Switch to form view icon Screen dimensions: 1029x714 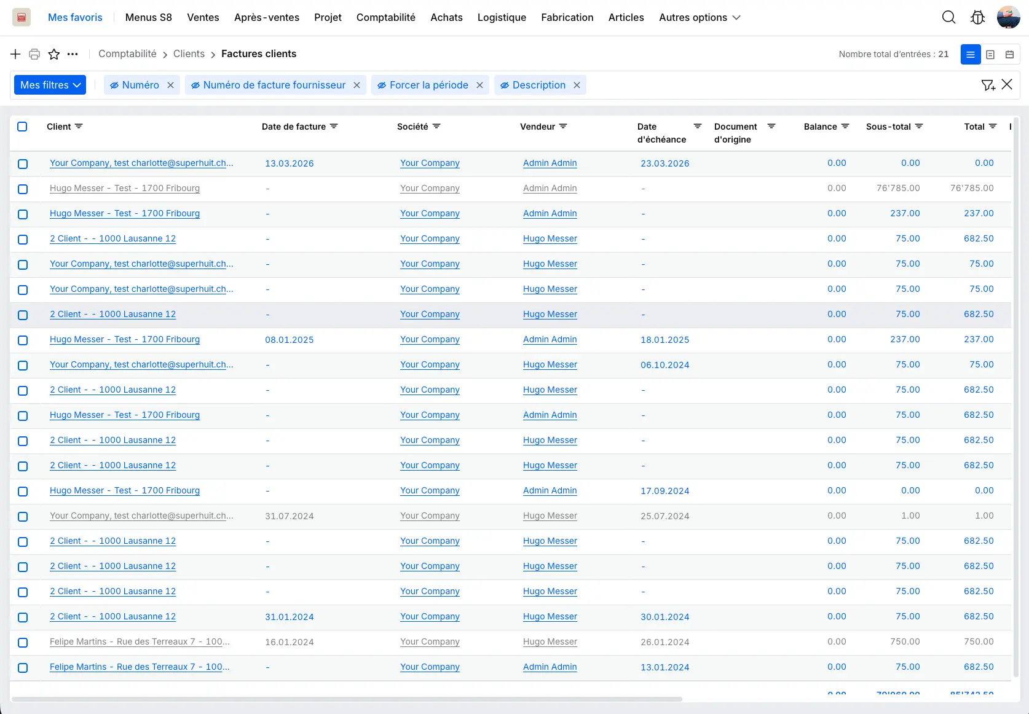pyautogui.click(x=990, y=55)
